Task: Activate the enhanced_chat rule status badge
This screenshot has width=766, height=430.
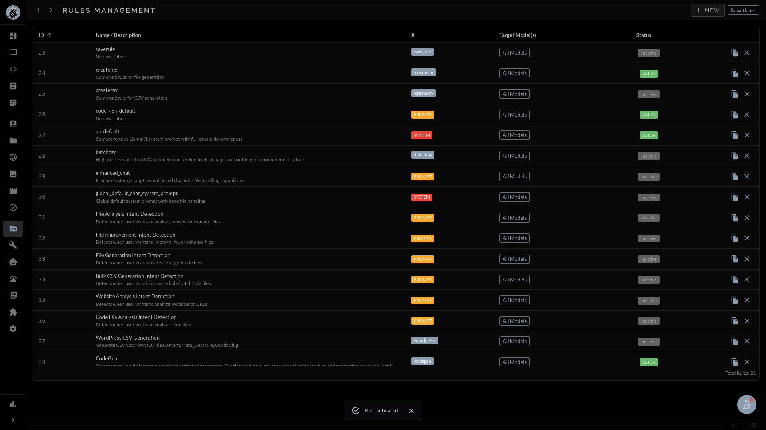Action: coord(648,177)
